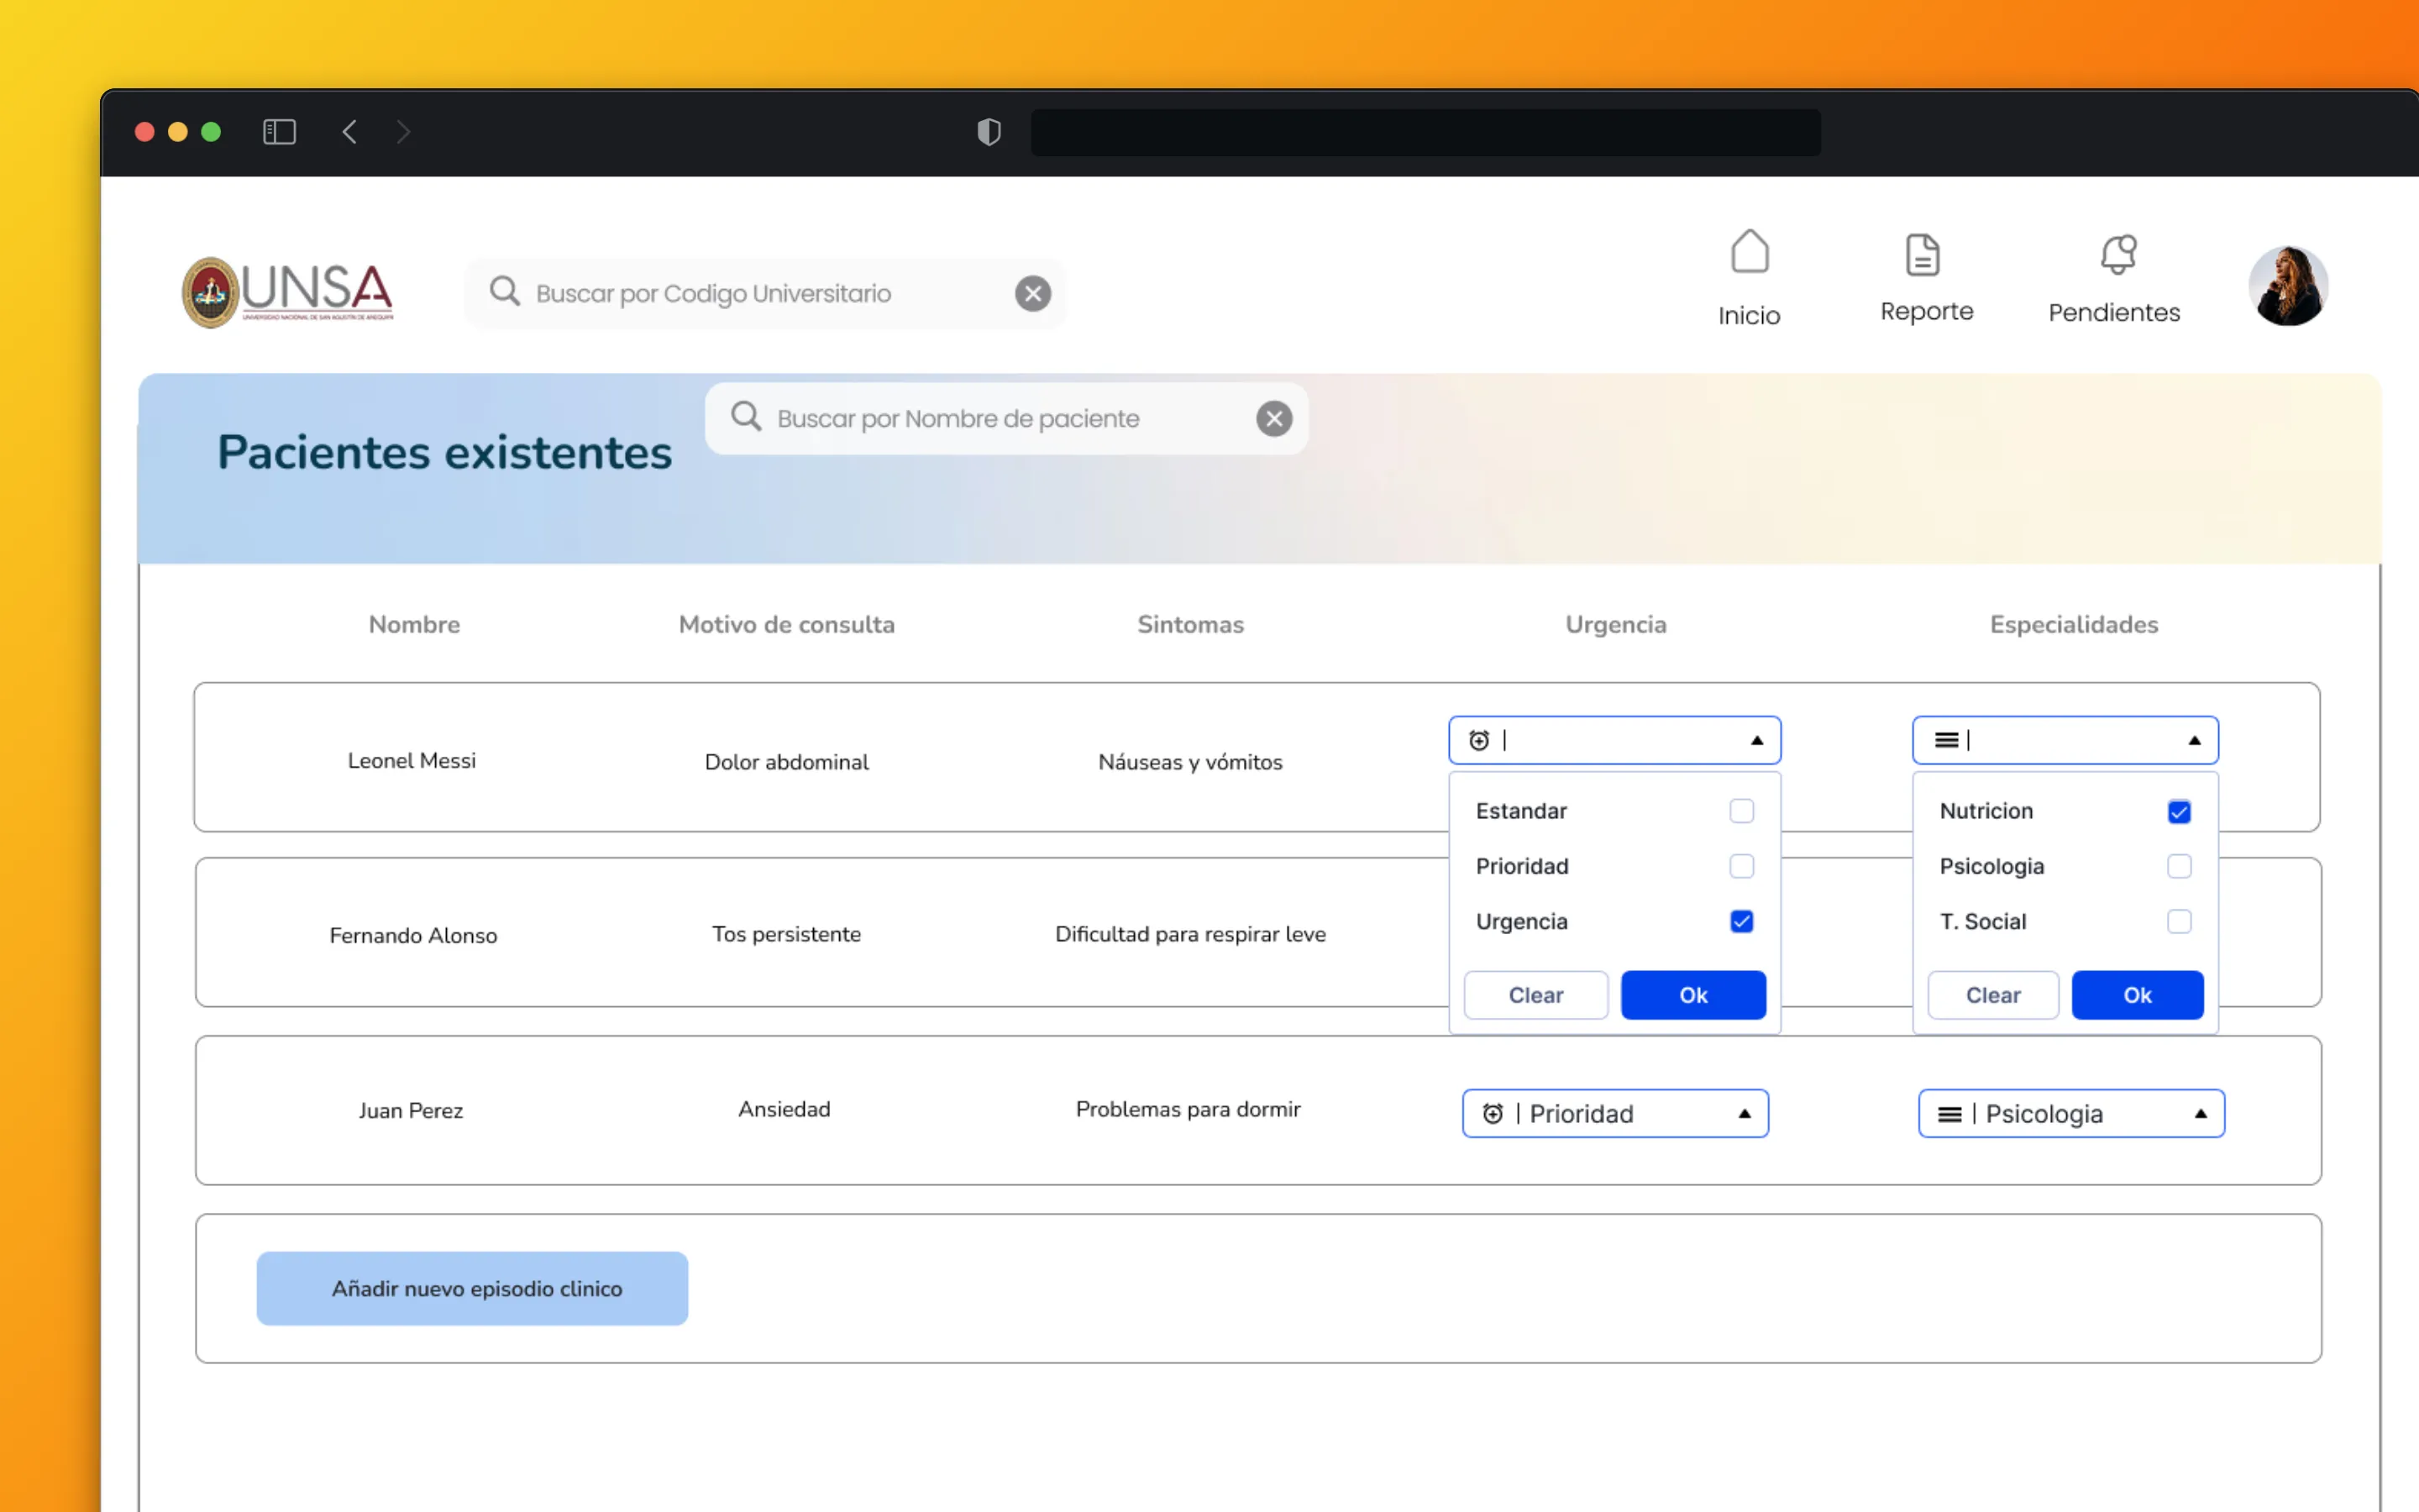Image resolution: width=2419 pixels, height=1512 pixels.
Task: Click the Ansiedad cell
Action: [784, 1109]
